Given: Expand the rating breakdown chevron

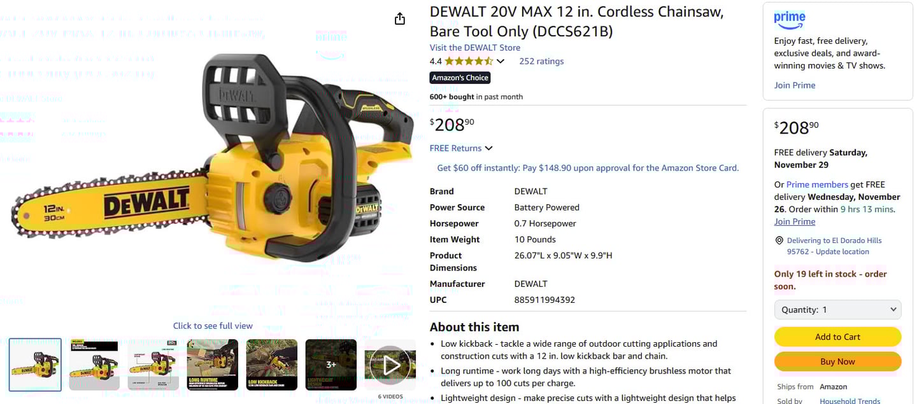Looking at the screenshot, I should tap(501, 62).
